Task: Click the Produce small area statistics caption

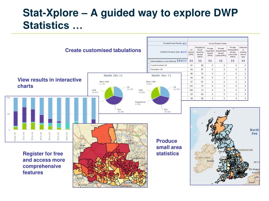Action: click(169, 147)
